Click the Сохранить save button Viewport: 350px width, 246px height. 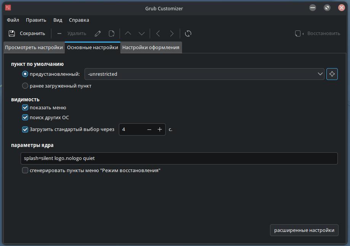[27, 34]
